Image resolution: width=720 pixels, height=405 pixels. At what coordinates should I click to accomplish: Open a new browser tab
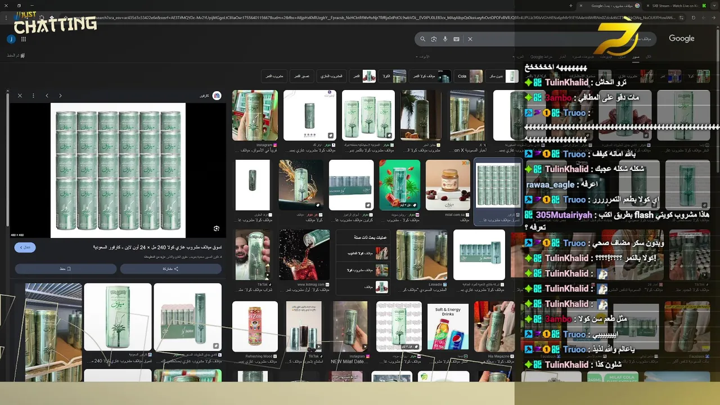pyautogui.click(x=571, y=6)
